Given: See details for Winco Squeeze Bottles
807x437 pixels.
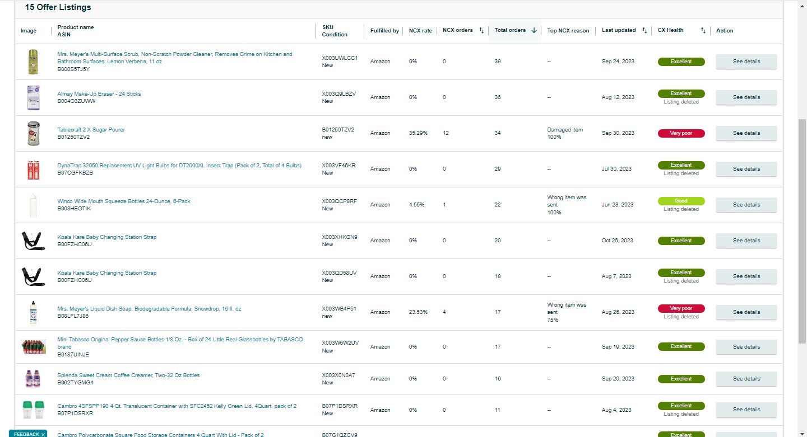Looking at the screenshot, I should click(x=746, y=205).
